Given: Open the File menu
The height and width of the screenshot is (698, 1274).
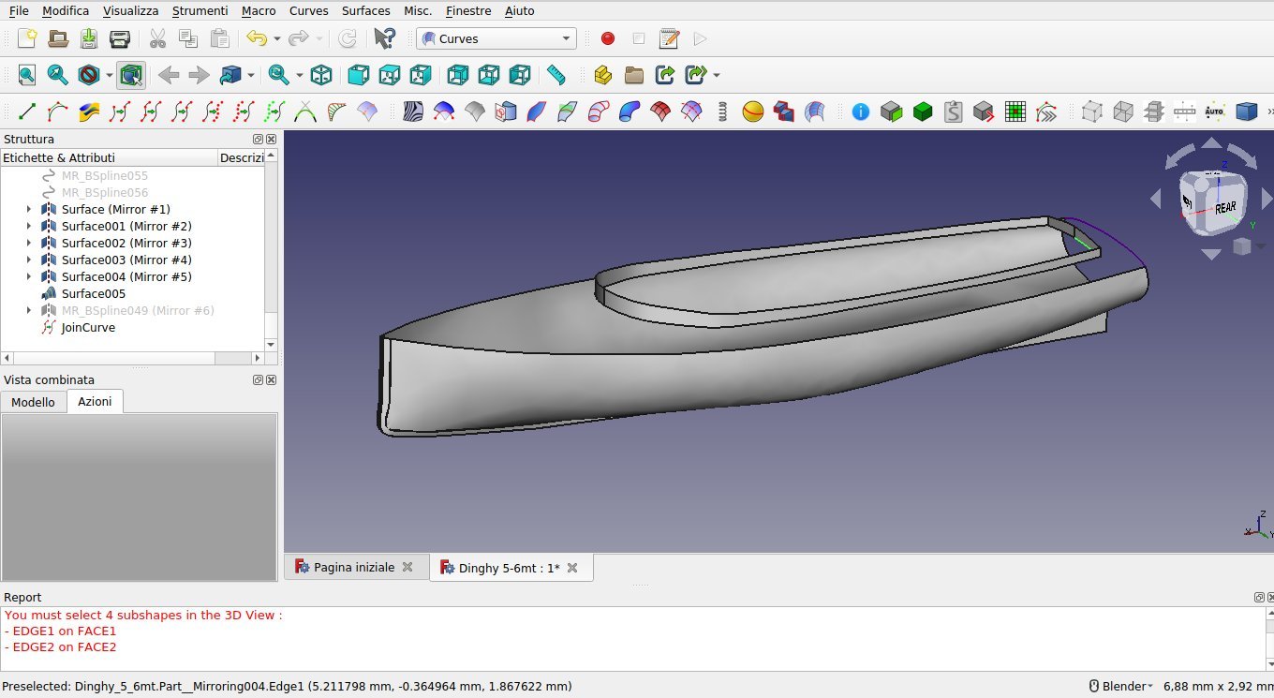Looking at the screenshot, I should point(19,10).
